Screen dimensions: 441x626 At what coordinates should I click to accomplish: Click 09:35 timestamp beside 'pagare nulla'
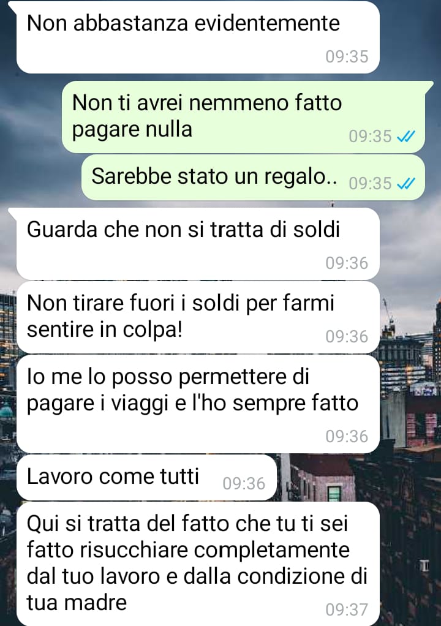[370, 137]
